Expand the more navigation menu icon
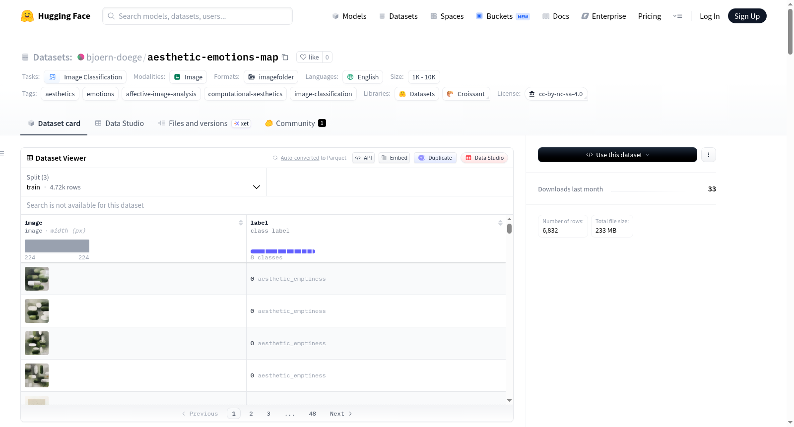This screenshot has height=427, width=794. pyautogui.click(x=677, y=16)
